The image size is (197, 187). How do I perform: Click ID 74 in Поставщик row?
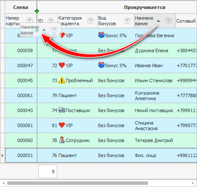click(x=55, y=110)
